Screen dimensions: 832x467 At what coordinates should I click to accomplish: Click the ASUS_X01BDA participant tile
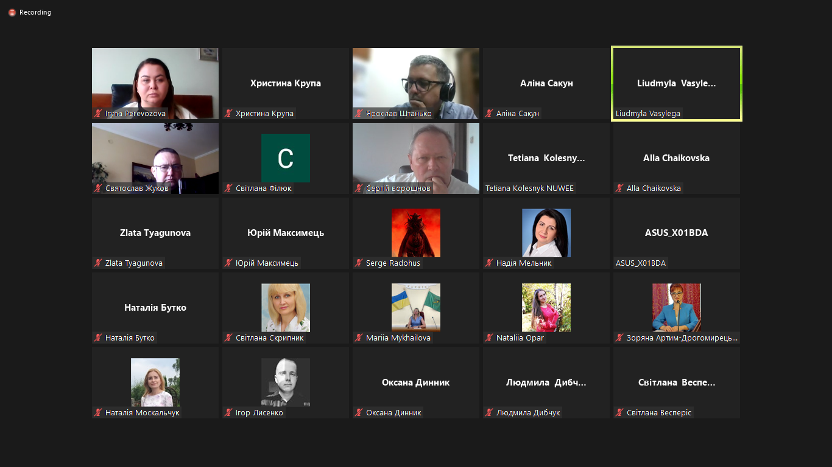click(676, 233)
